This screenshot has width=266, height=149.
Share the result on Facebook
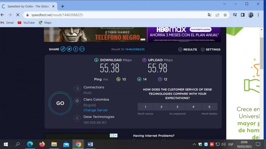(76, 49)
